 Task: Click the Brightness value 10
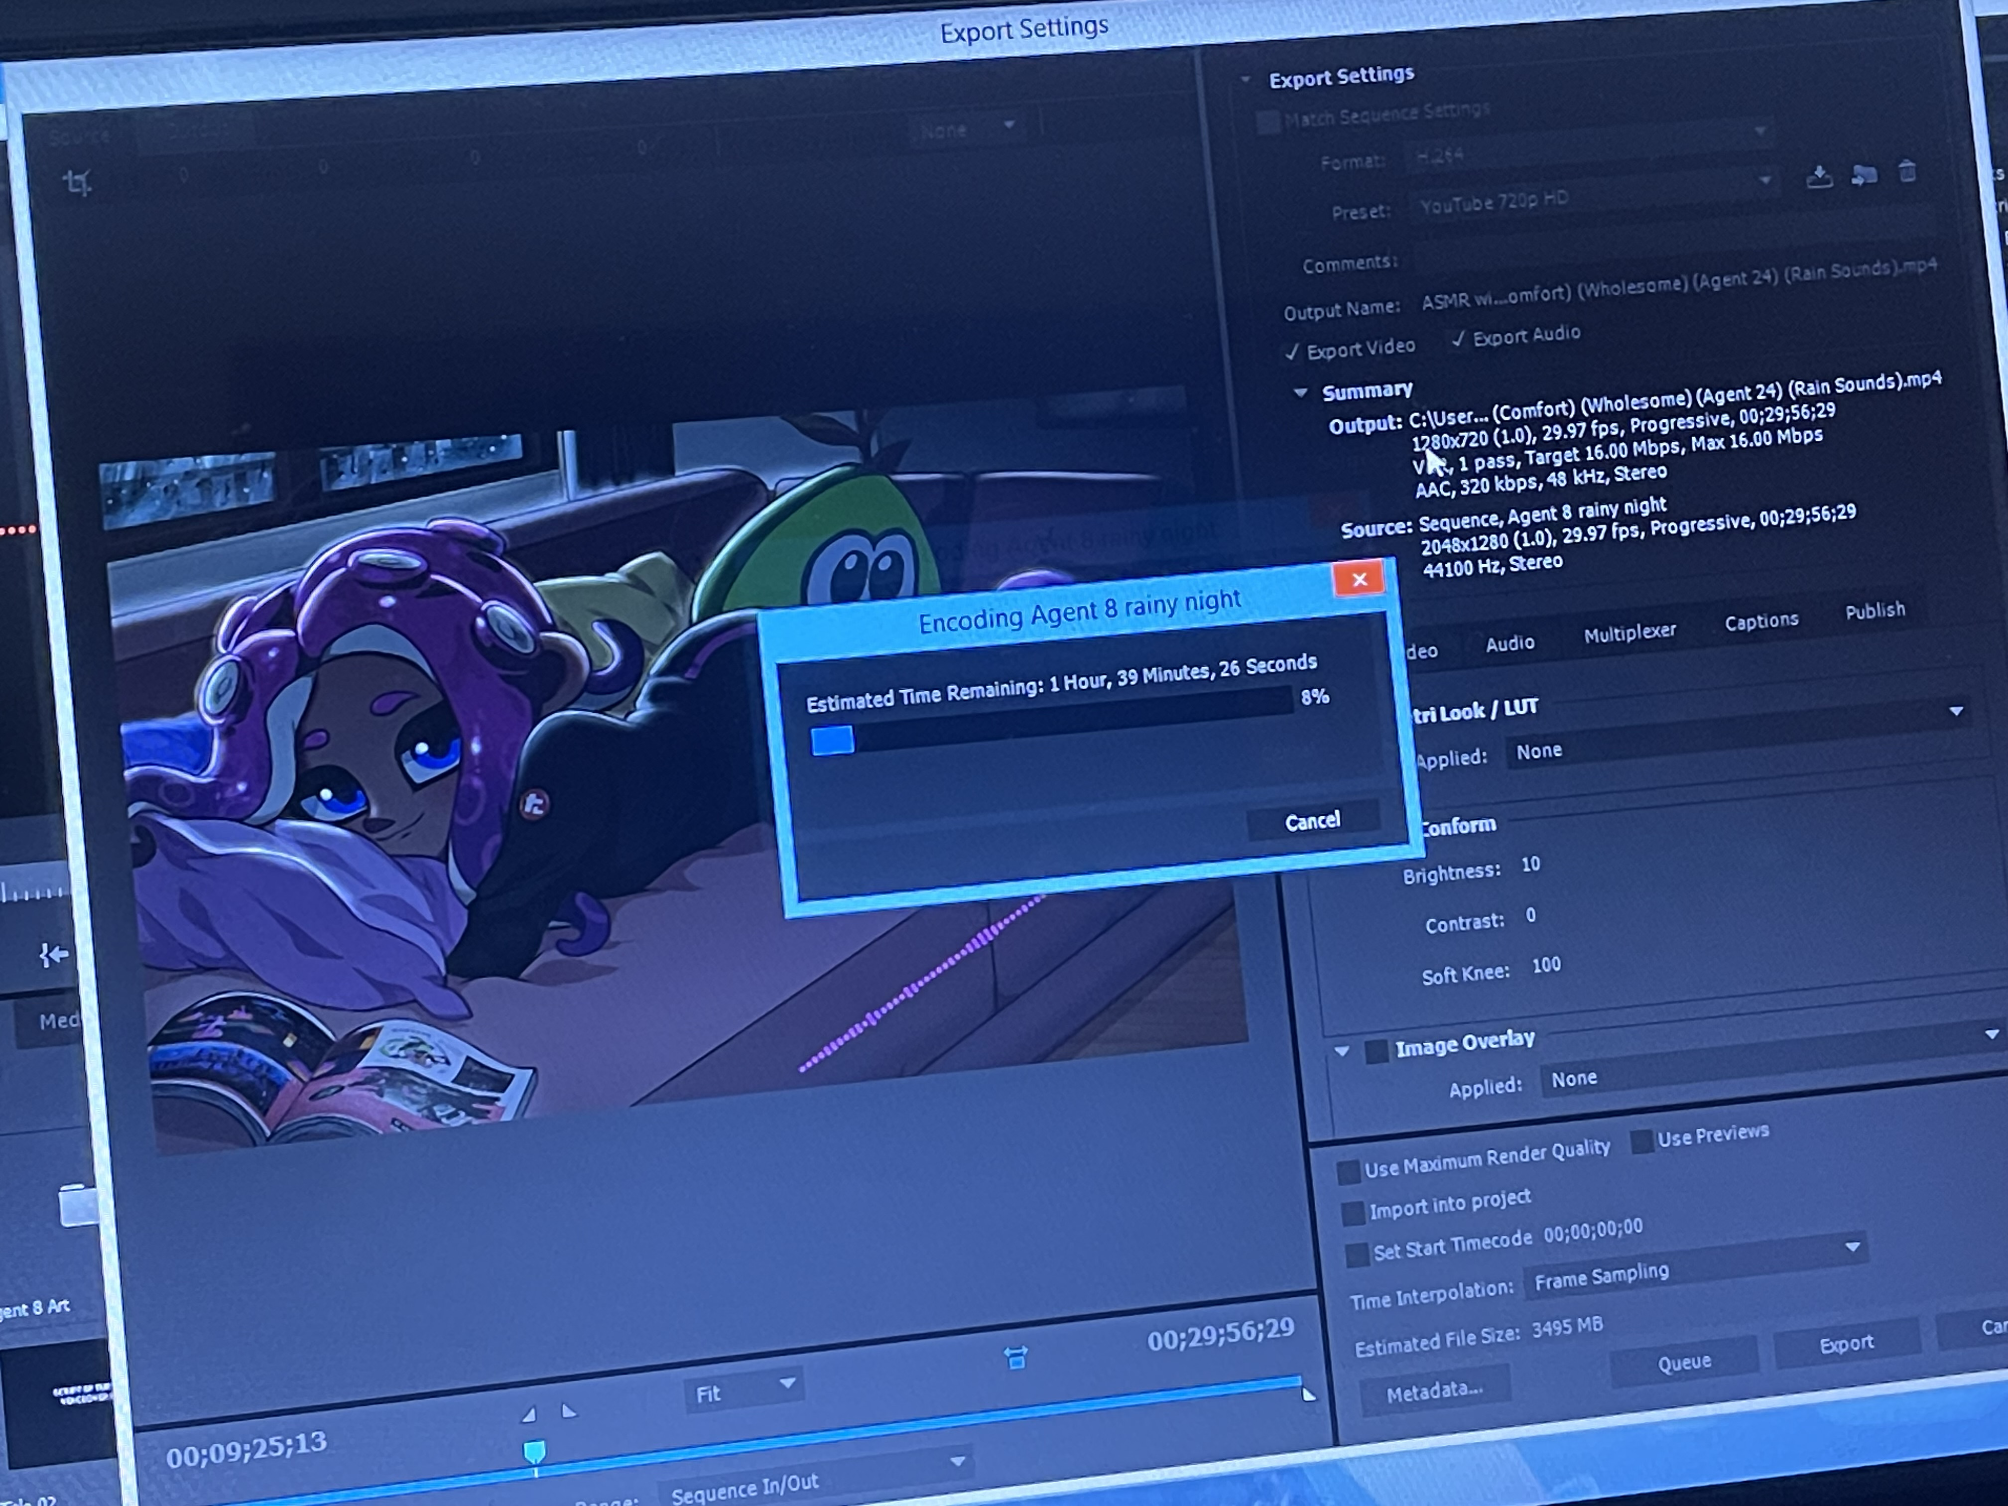[1530, 864]
